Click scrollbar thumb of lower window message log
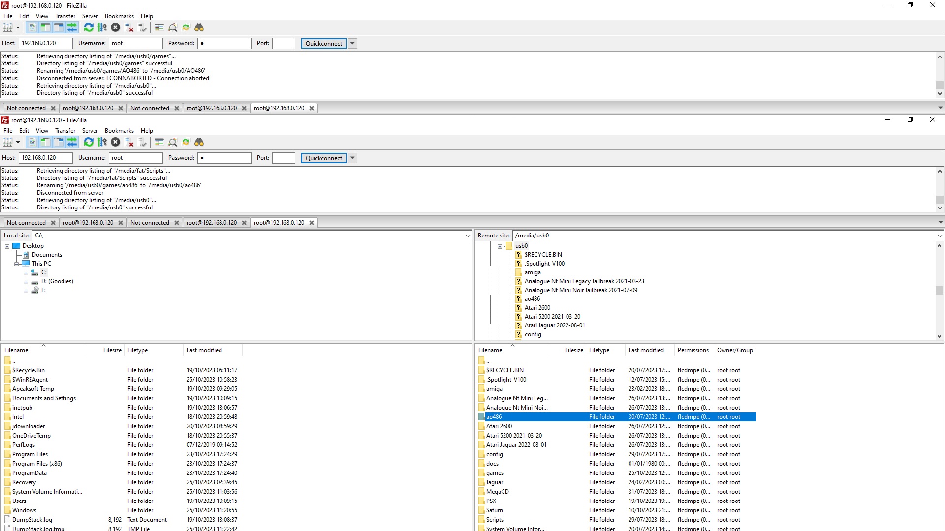Viewport: 945px width, 531px height. [x=940, y=200]
